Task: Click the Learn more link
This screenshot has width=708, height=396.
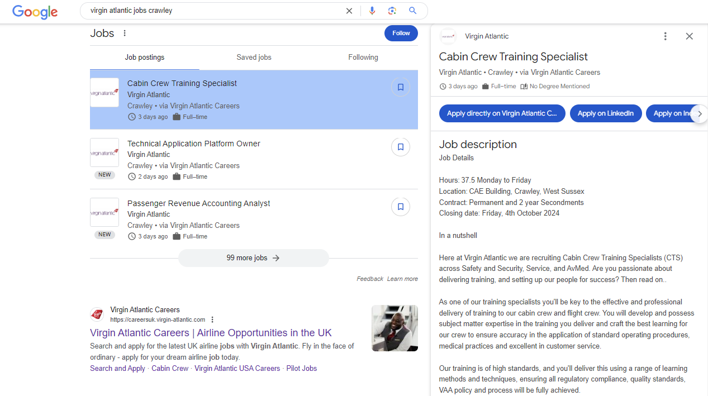Action: (402, 279)
